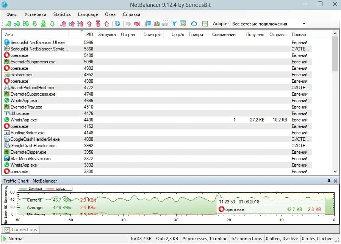Set normal upload priority (red arrow, two dots)
Image resolution: width=341 pixels, height=244 pixels.
pos(72,24)
